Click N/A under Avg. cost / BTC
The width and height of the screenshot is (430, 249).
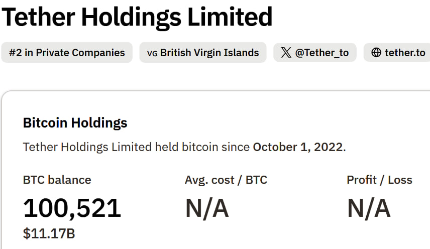(x=207, y=208)
